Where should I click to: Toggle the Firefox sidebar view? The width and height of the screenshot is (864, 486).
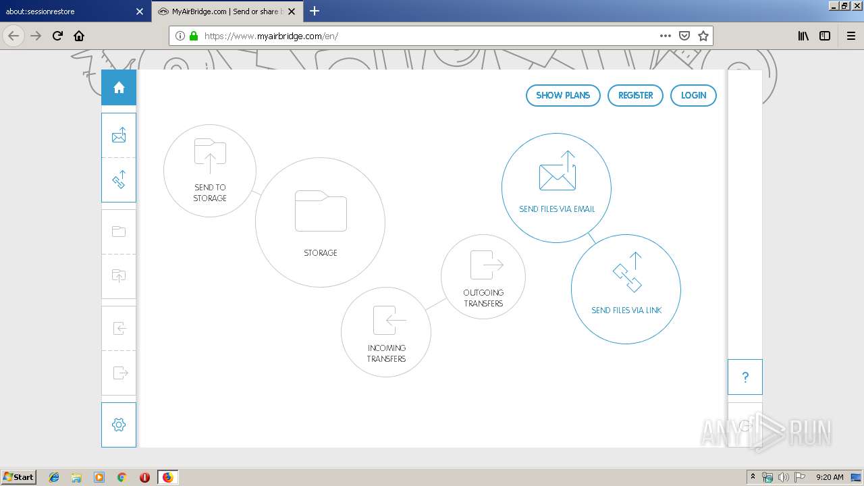coord(825,36)
